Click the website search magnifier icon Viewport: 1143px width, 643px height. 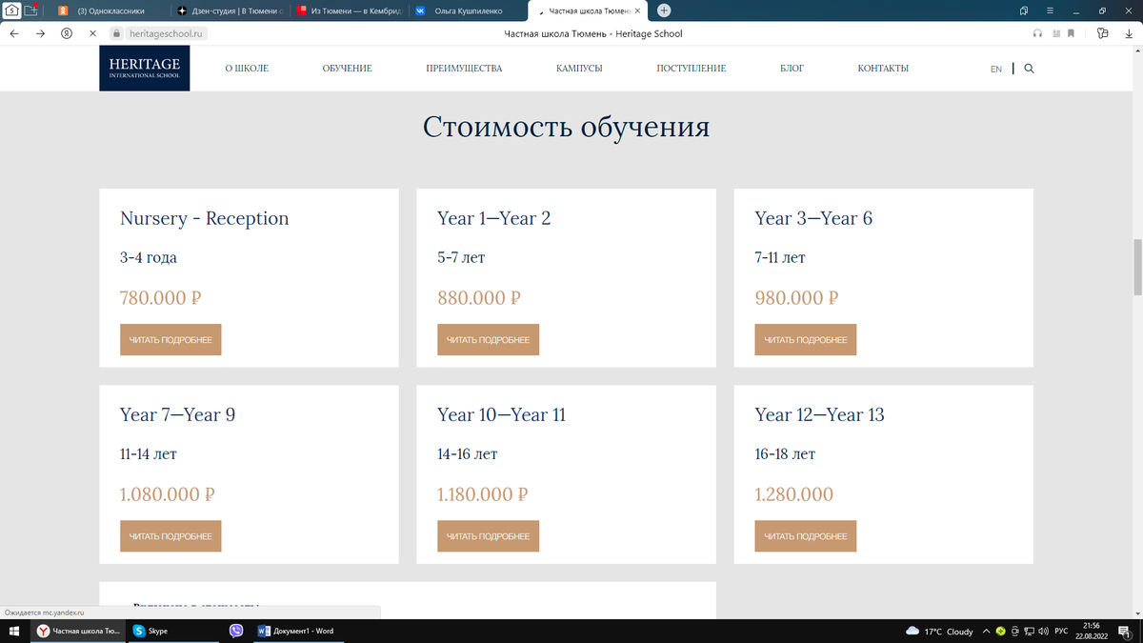1029,69
